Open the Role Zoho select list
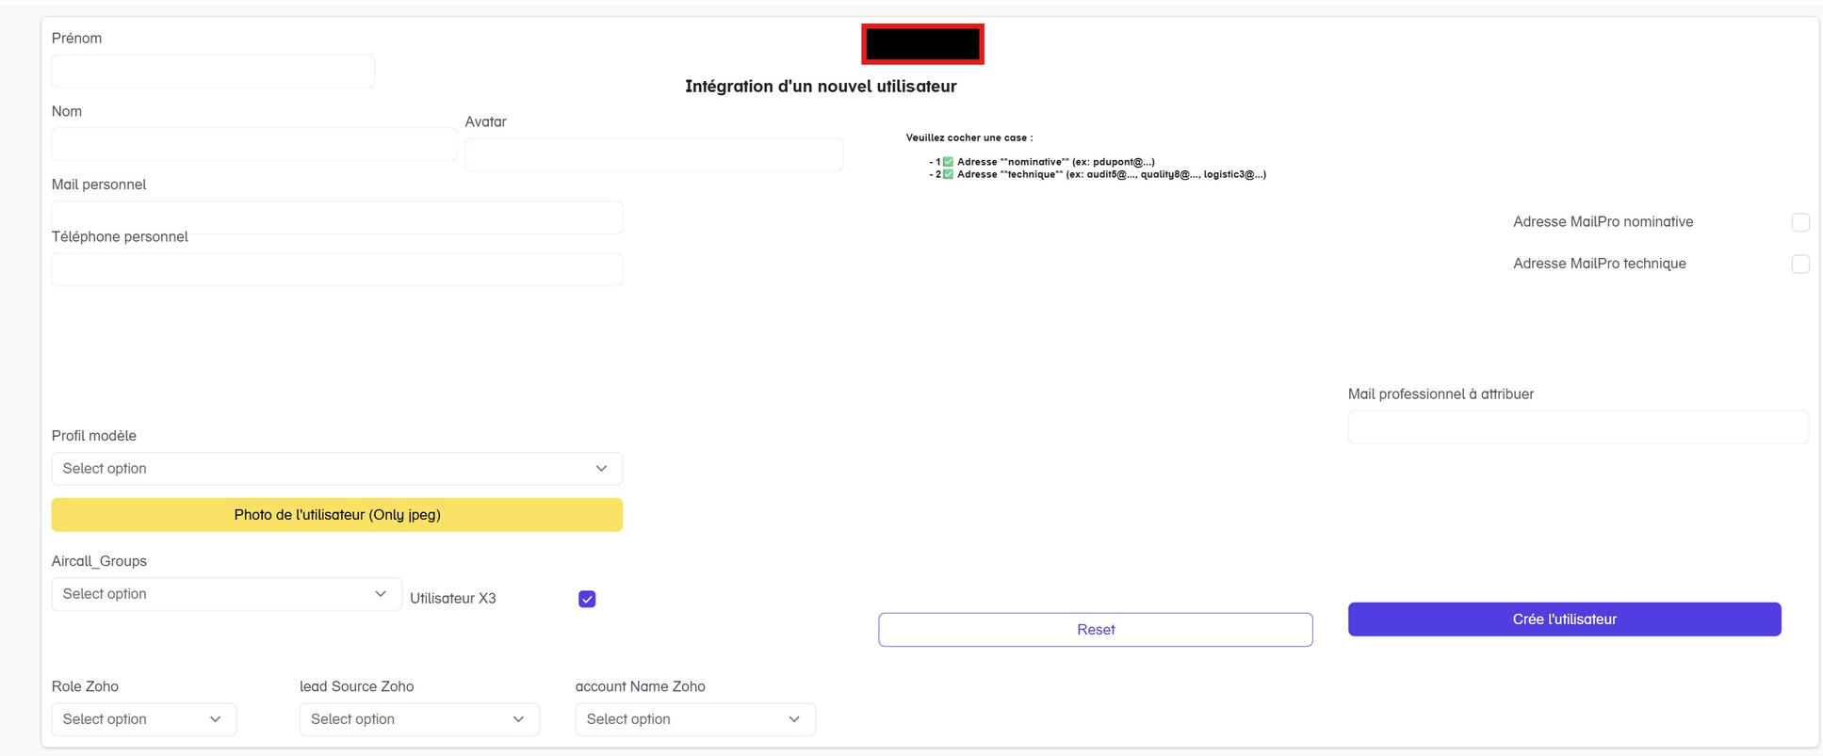The width and height of the screenshot is (1823, 756). point(143,719)
